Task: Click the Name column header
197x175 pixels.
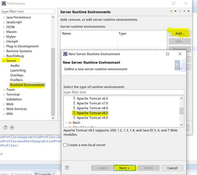Action: click(89, 34)
